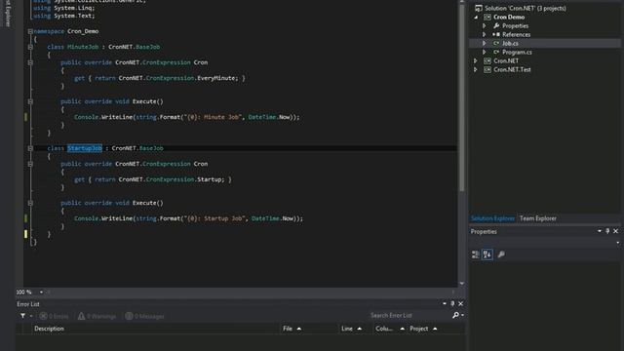
Task: Collapse the StartupJob class outline
Action: pos(30,148)
